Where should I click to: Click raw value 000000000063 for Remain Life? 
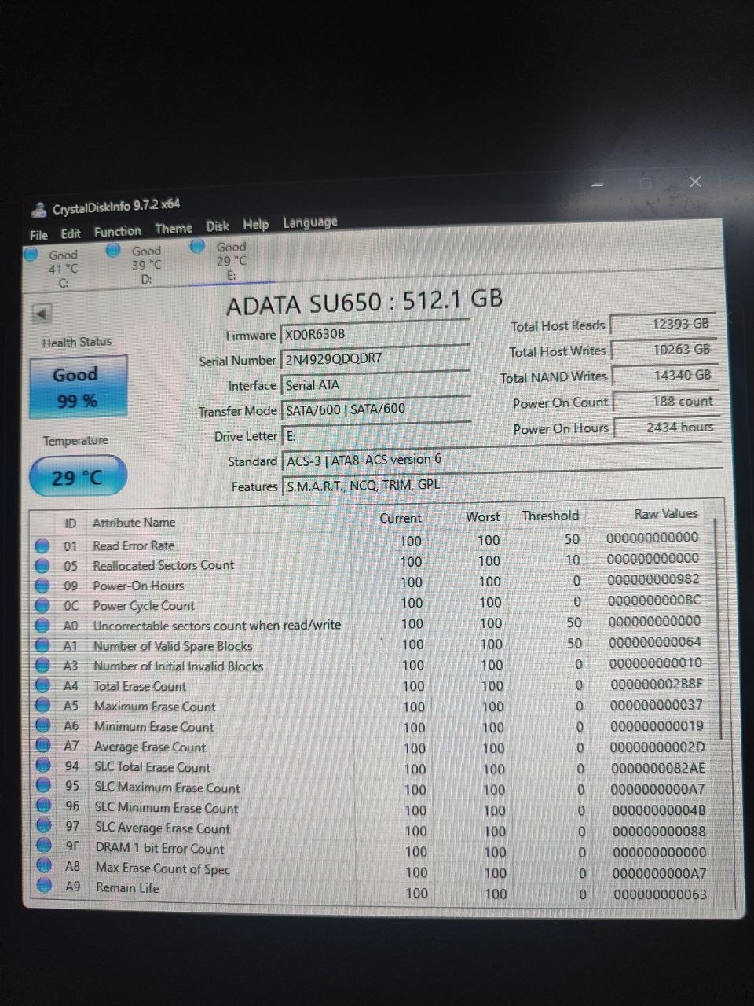point(660,894)
